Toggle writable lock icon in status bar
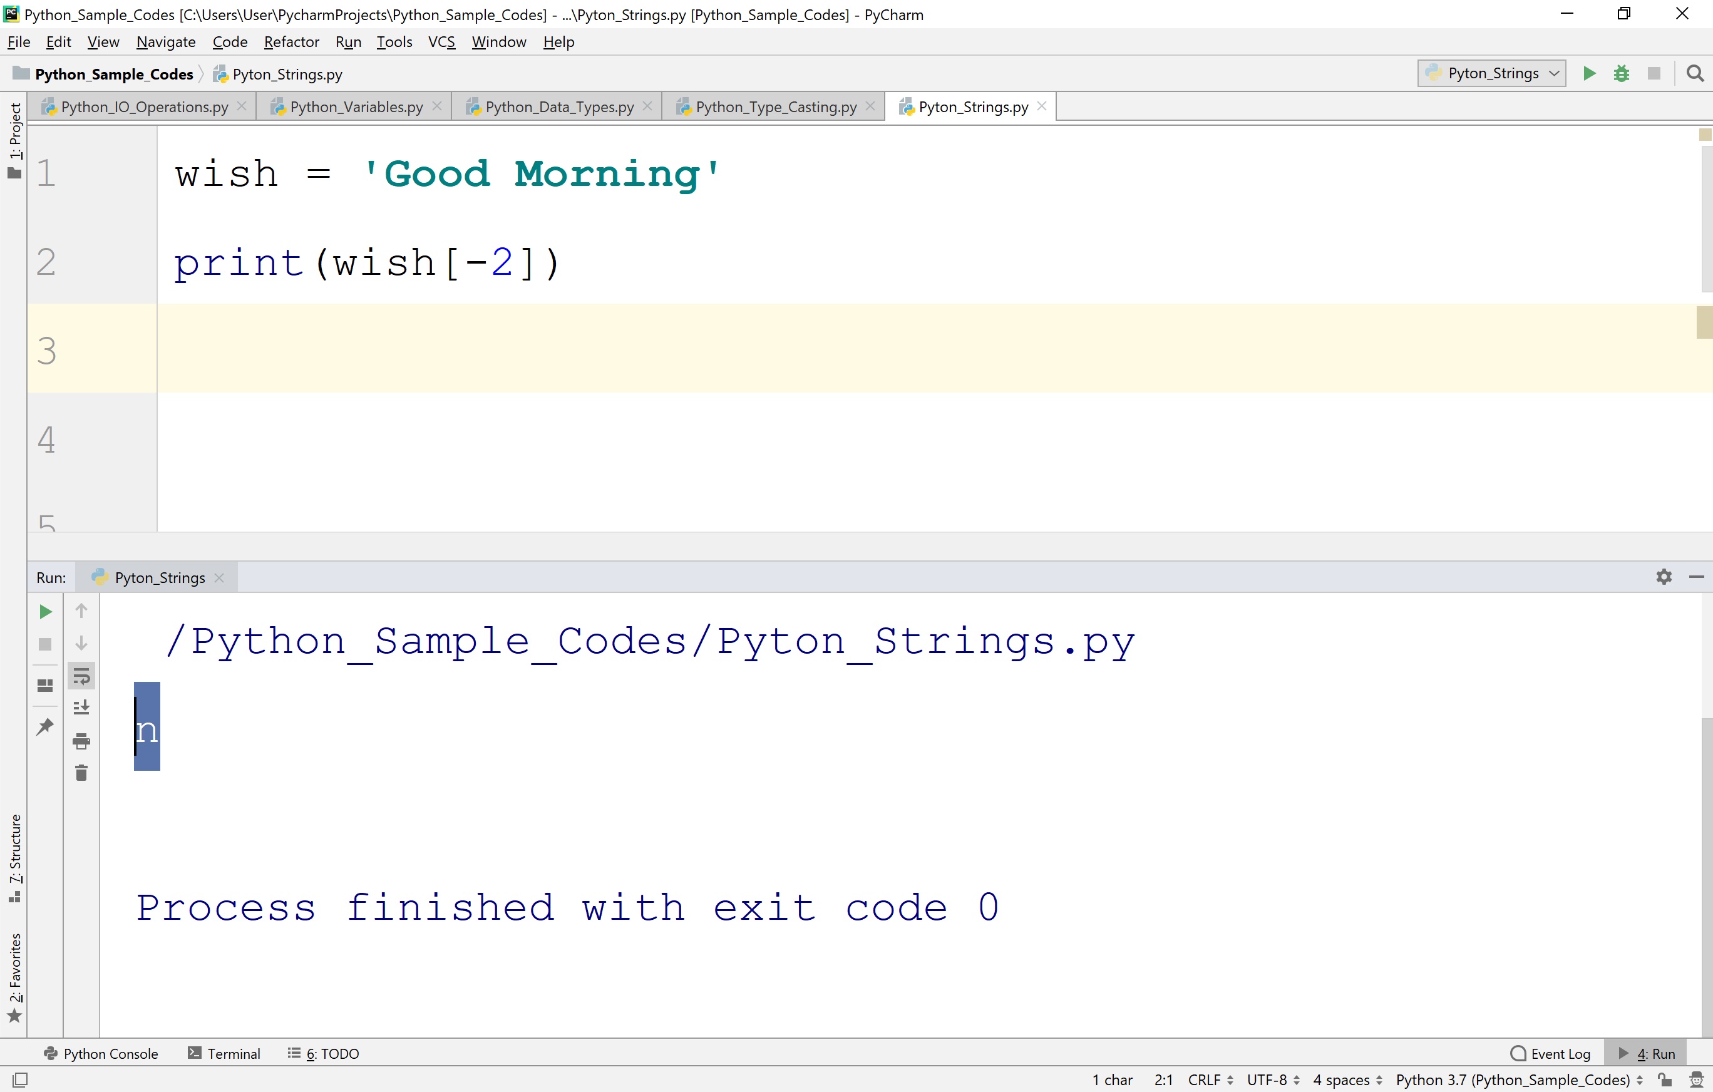The image size is (1713, 1092). 1664,1079
